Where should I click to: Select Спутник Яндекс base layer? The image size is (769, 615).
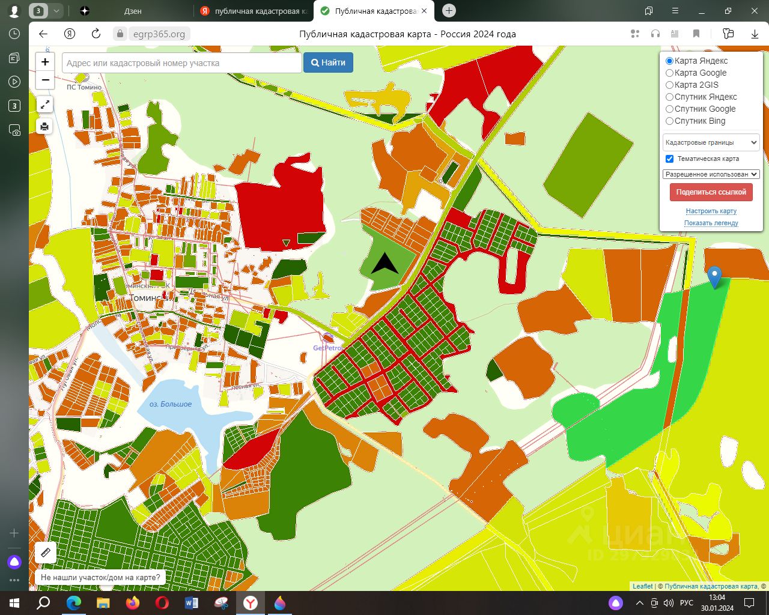click(x=669, y=97)
